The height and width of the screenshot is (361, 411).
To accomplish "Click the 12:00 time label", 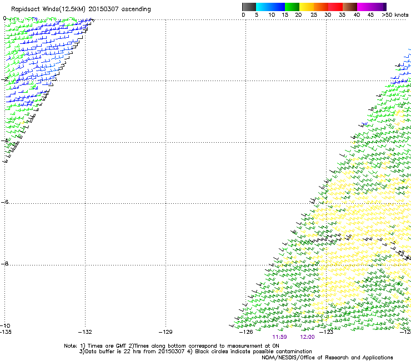I will click(x=307, y=337).
